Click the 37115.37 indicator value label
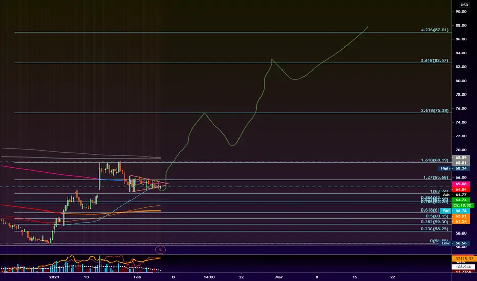 coord(464,259)
